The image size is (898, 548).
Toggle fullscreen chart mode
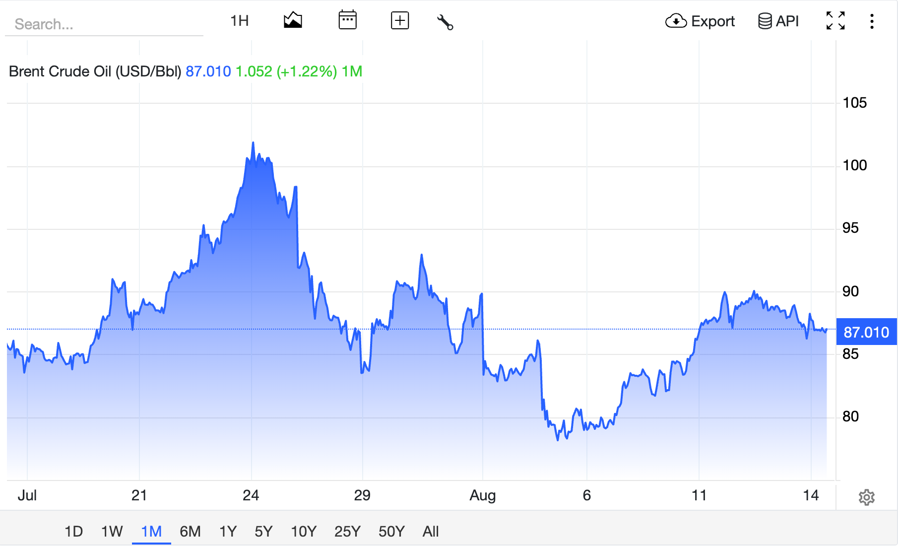click(835, 21)
